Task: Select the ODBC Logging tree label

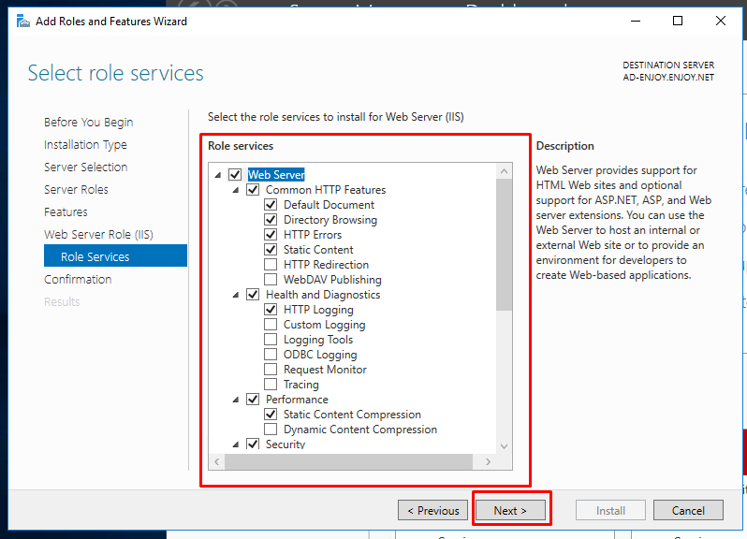Action: coord(320,355)
